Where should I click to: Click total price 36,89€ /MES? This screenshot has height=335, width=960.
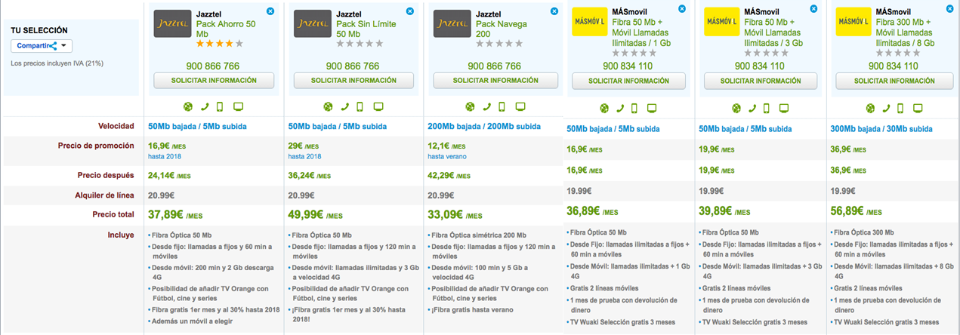(x=592, y=212)
